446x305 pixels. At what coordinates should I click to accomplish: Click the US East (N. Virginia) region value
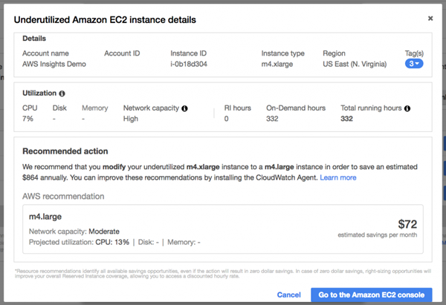(x=355, y=64)
